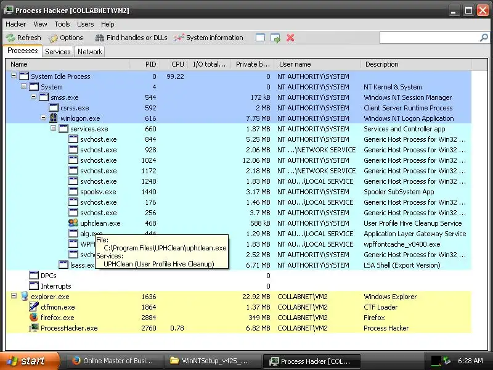Select svchost.exe with PID 256
Viewport: 493px width, 370px height.
point(238,213)
